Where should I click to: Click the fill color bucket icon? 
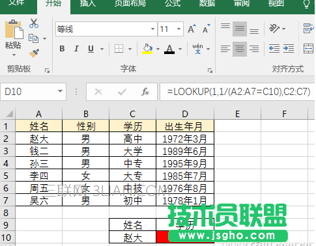click(x=147, y=49)
